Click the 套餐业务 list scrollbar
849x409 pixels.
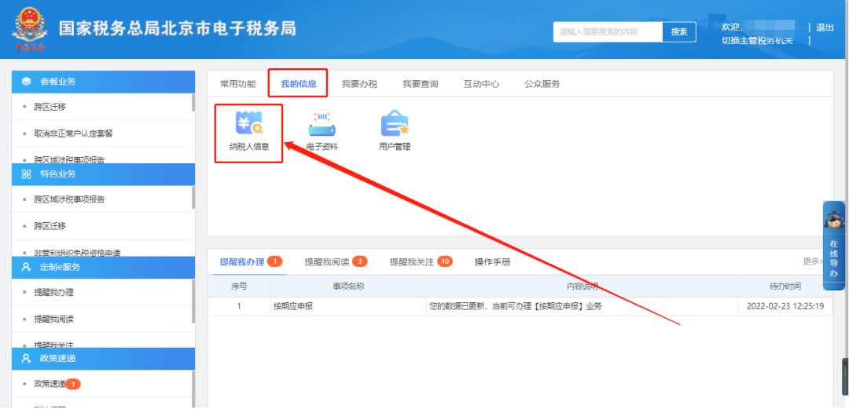[x=193, y=103]
